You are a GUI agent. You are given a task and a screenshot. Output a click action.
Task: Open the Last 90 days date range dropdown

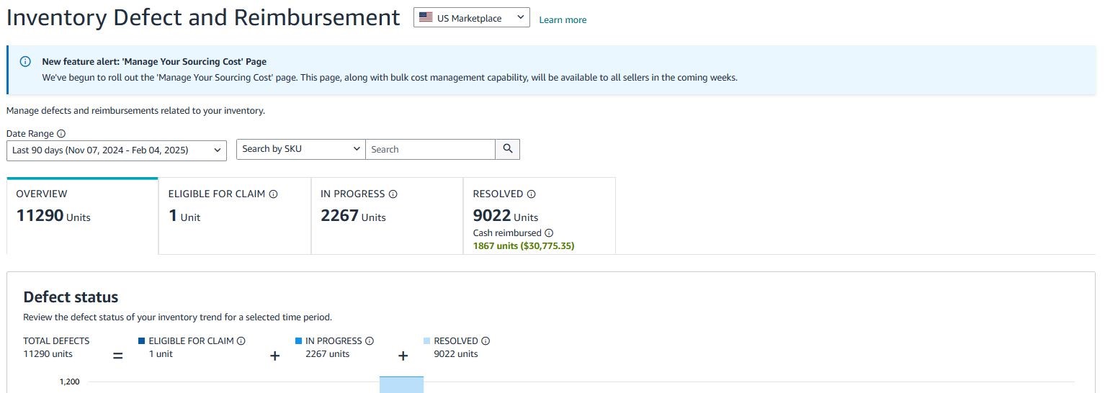tap(117, 150)
